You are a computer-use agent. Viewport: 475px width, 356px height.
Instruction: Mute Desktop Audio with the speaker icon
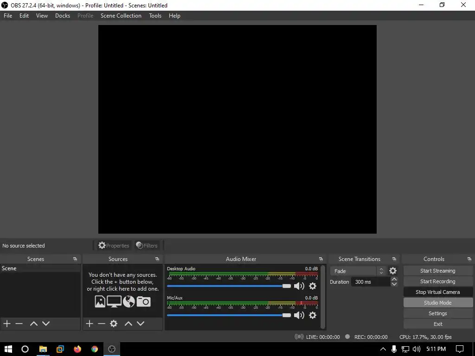pyautogui.click(x=299, y=286)
